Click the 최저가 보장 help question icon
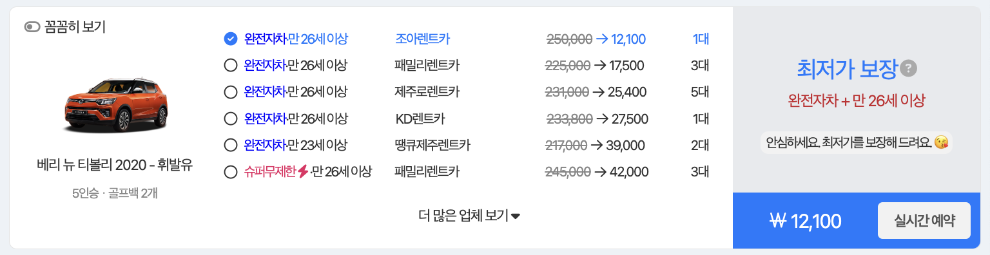This screenshot has width=990, height=255. coord(909,68)
